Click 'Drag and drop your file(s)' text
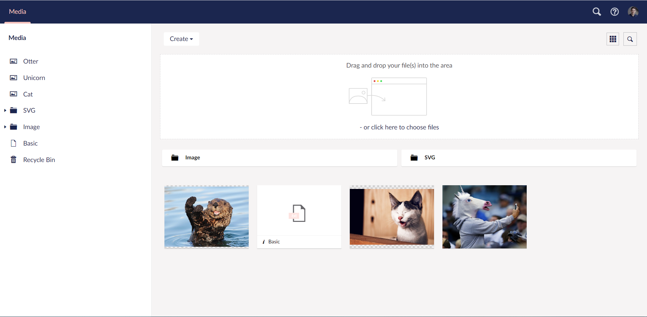This screenshot has height=317, width=647. coord(399,65)
